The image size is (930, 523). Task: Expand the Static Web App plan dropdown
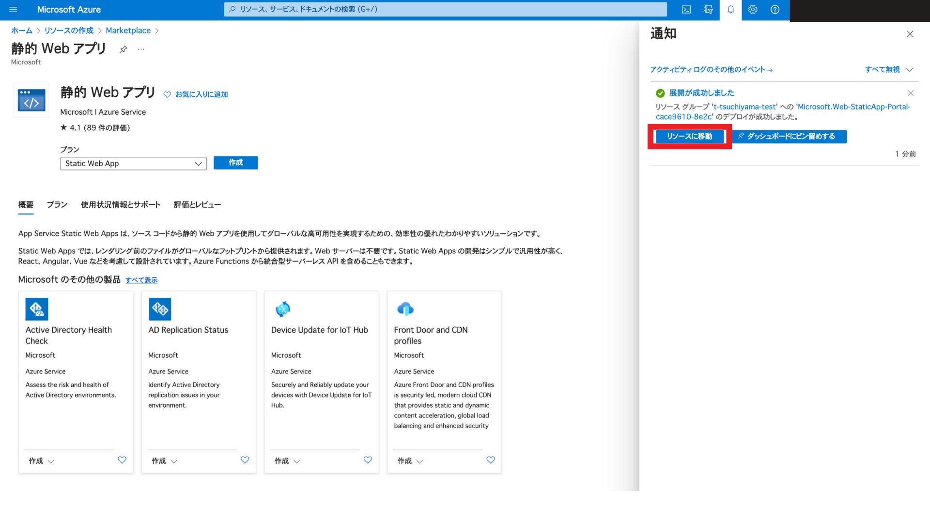133,164
